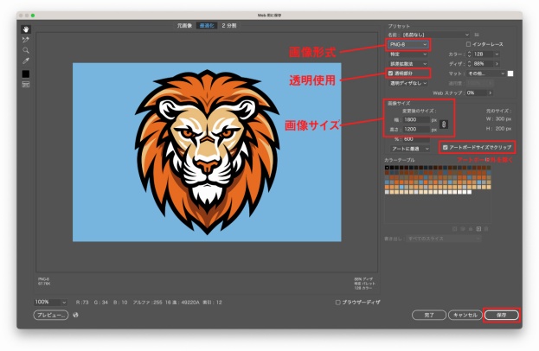Open the preset options menu icon
Viewport: 539px width, 351px height.
[x=477, y=35]
